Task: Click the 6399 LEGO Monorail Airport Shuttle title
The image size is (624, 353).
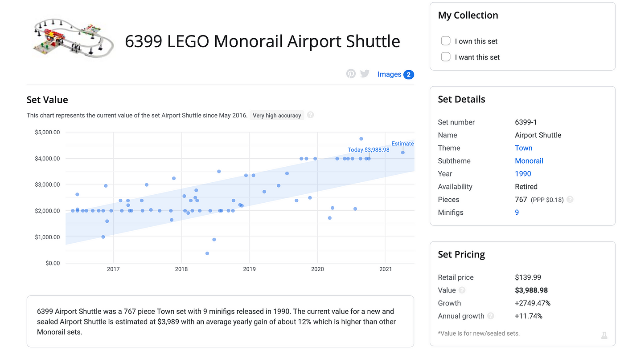Action: tap(263, 41)
